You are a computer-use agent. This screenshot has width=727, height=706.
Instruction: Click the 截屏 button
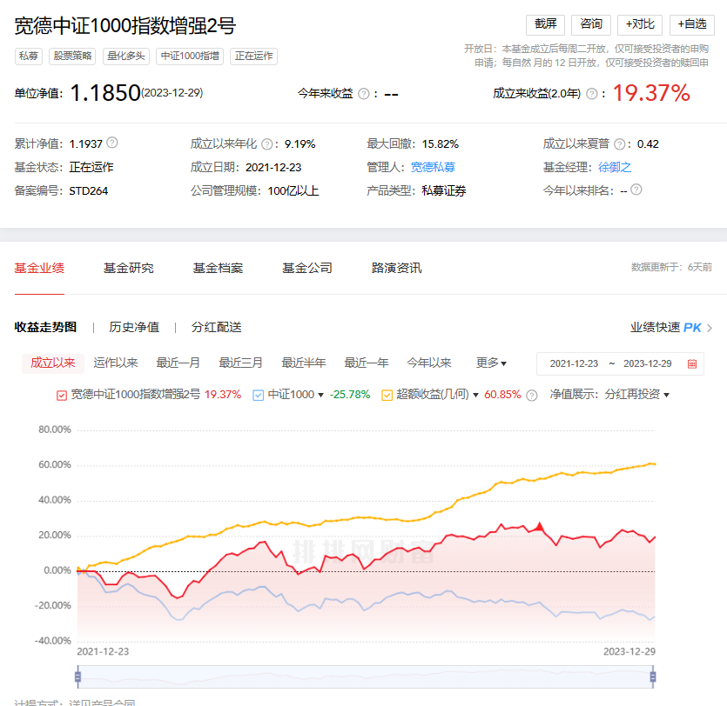tap(545, 24)
